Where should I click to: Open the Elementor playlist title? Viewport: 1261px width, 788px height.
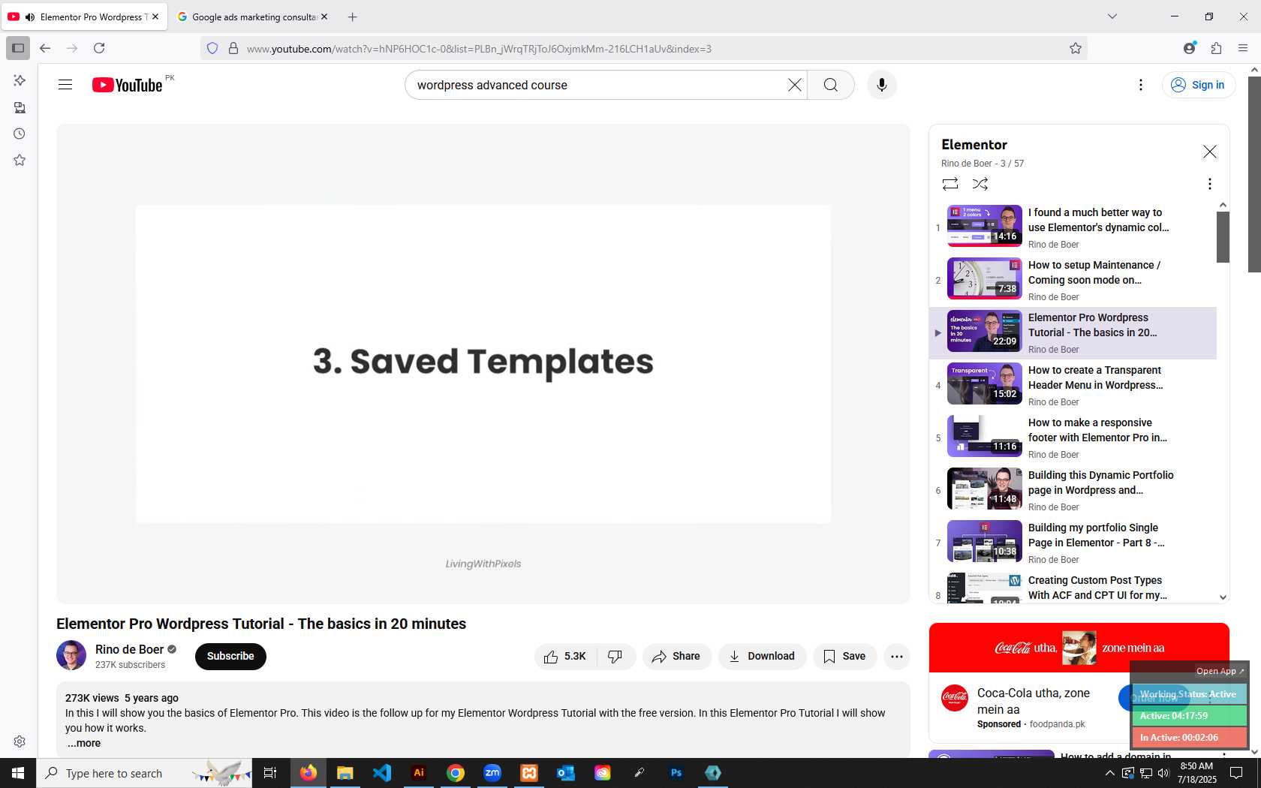click(x=974, y=145)
